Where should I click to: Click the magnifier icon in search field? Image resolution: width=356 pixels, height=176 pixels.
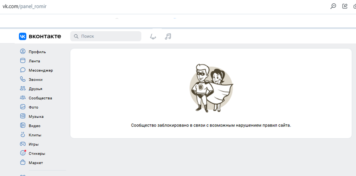pos(76,36)
